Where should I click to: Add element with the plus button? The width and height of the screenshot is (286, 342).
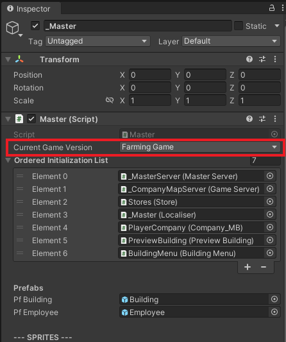pos(248,267)
